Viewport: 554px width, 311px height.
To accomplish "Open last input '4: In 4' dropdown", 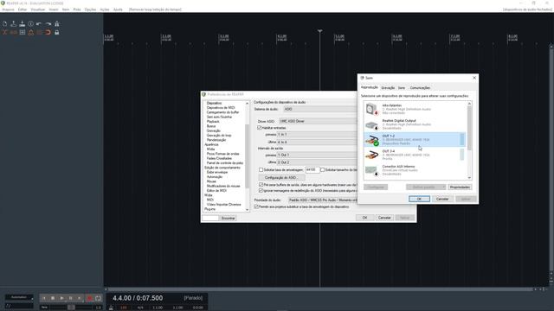I will 318,142.
